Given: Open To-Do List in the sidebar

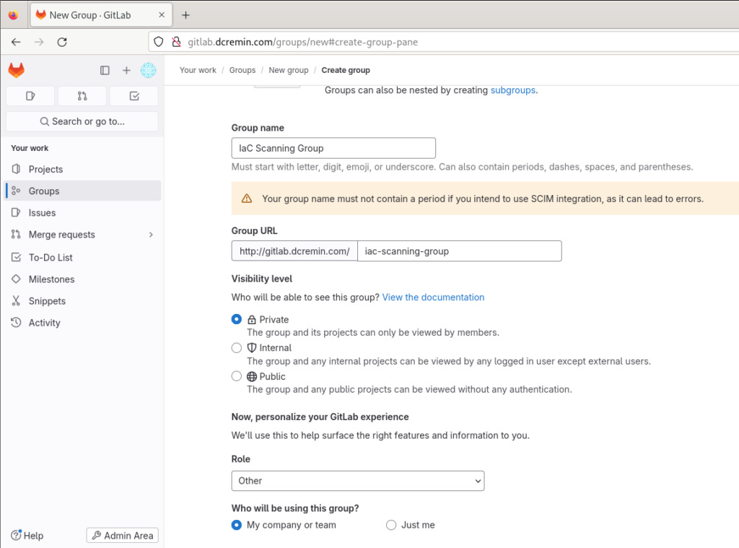Looking at the screenshot, I should [82, 258].
